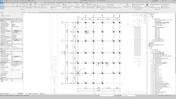Screen dimensions: 176x99
Task: Insert Duct Legend (Легенда для воздуховодов)
Action: pyautogui.click(x=138, y=4)
